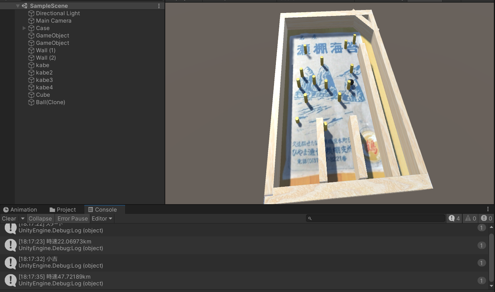This screenshot has height=292, width=495.
Task: Switch to the Project tab
Action: 62,210
